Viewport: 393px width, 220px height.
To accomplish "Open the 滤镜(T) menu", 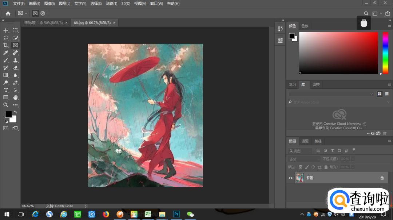I will coord(111,4).
